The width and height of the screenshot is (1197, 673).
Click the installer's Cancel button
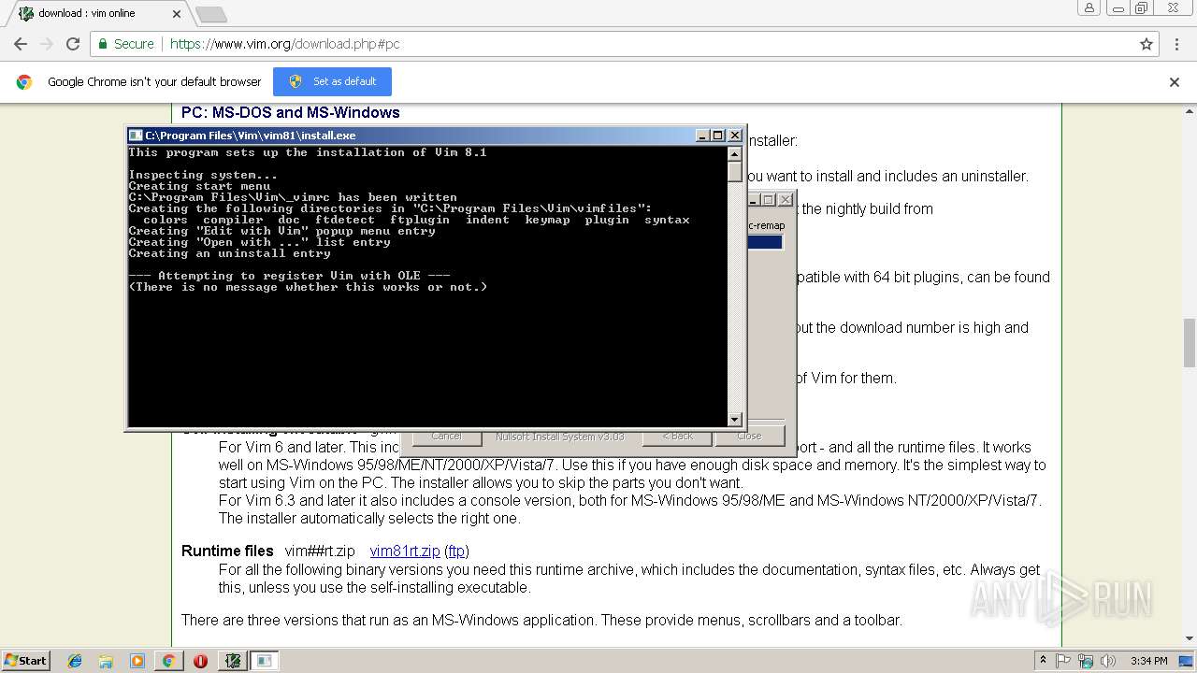tap(446, 437)
